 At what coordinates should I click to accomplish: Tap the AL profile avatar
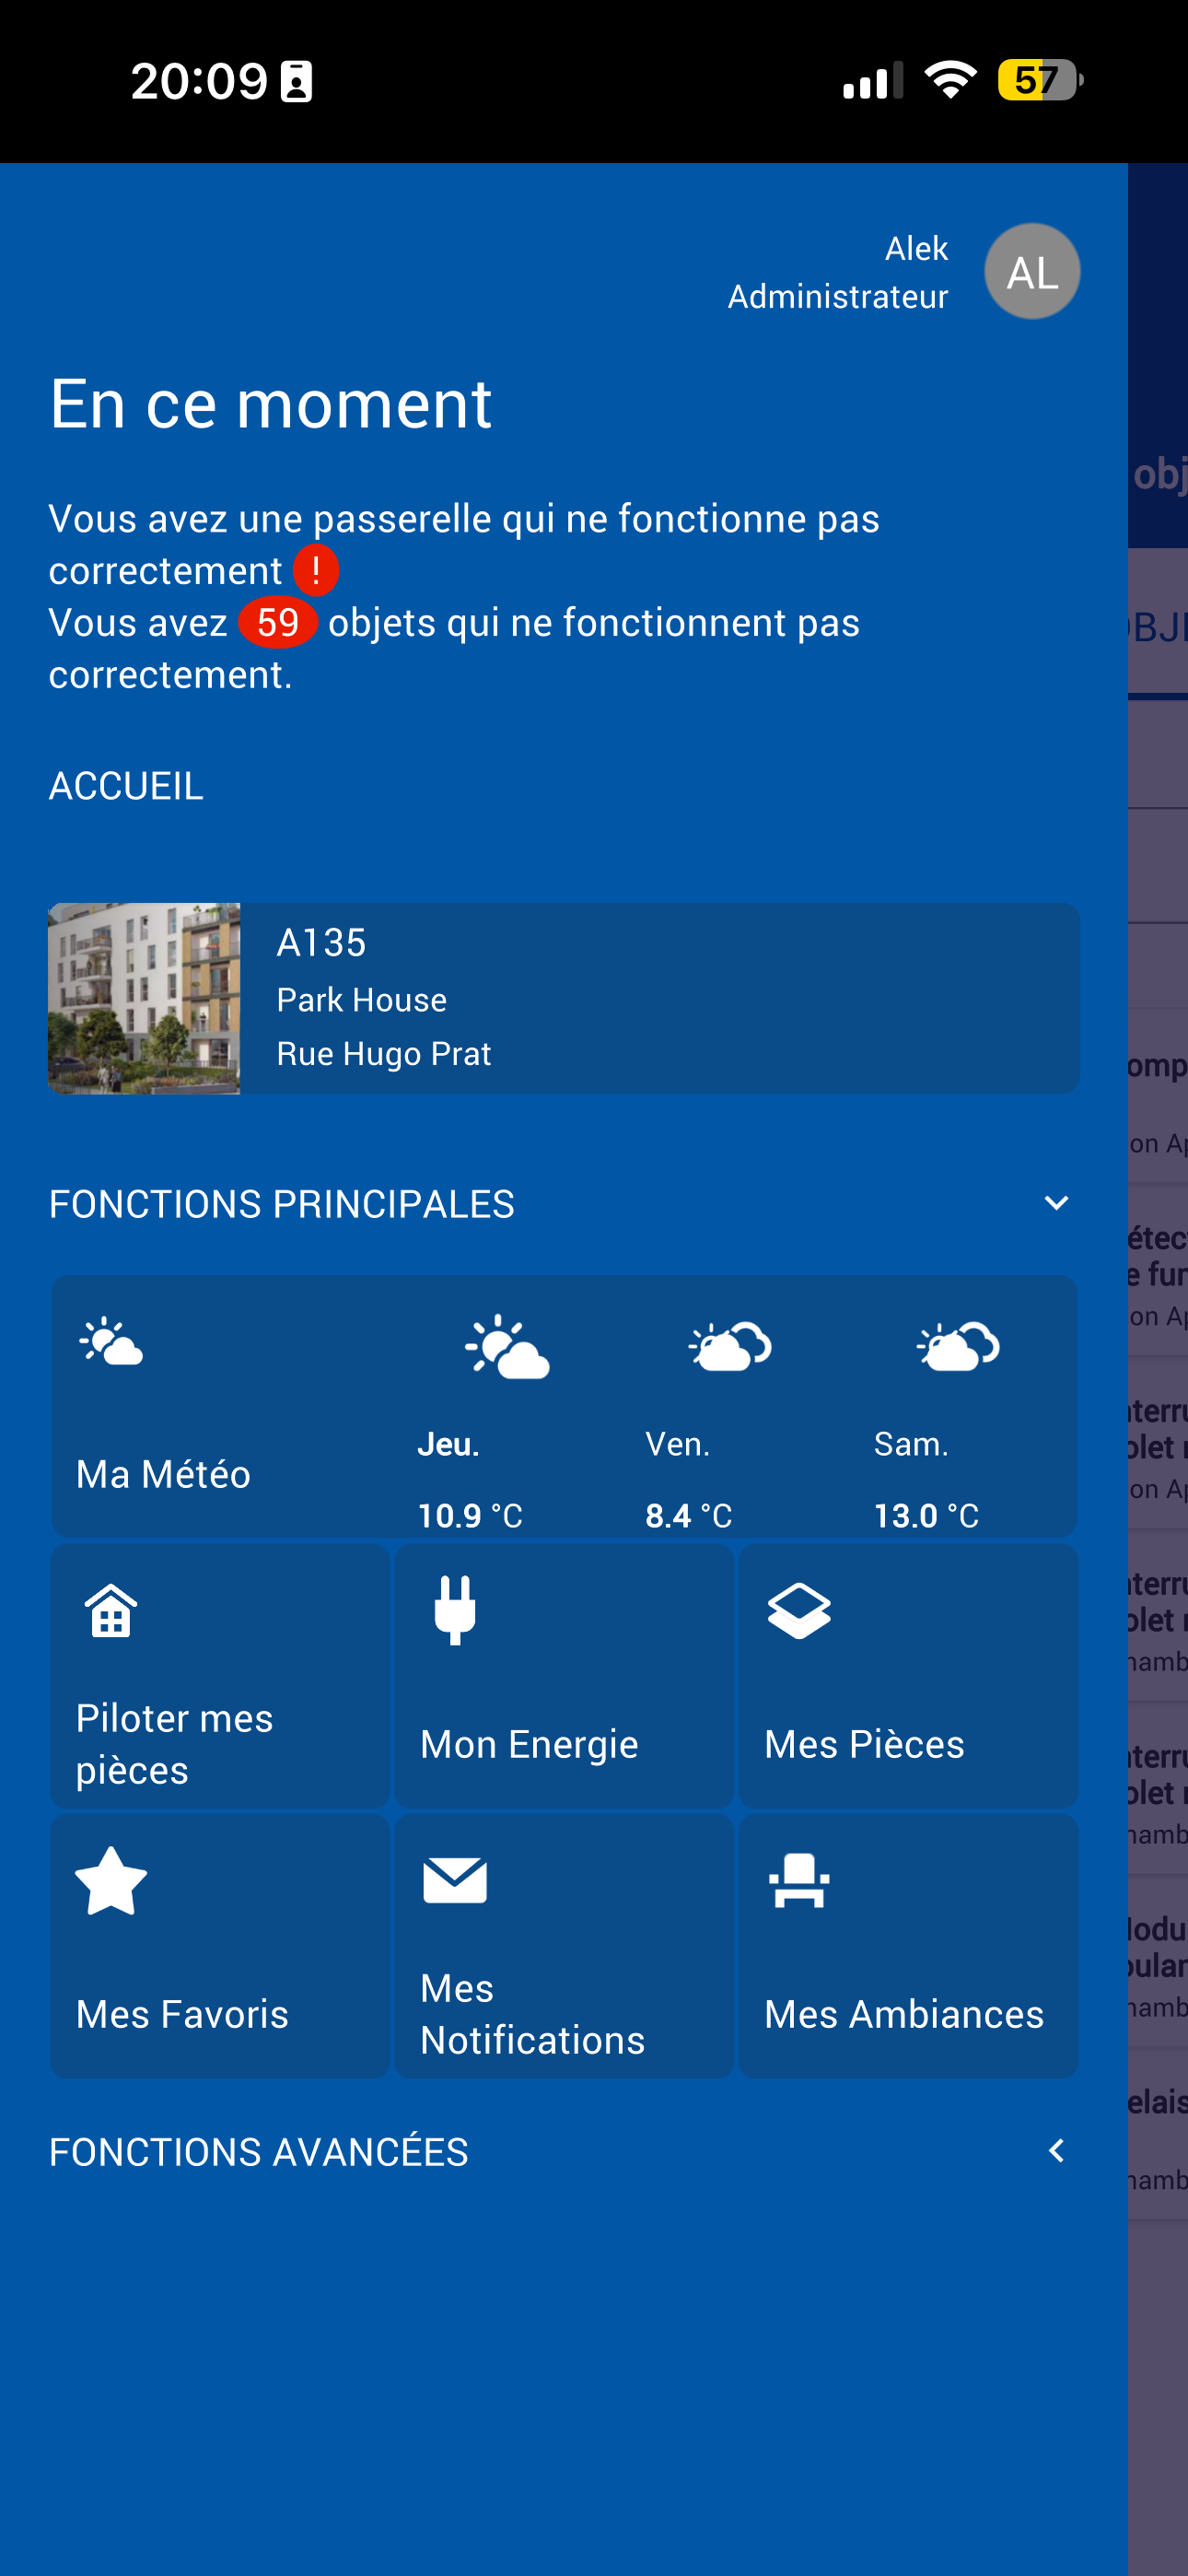(1031, 272)
